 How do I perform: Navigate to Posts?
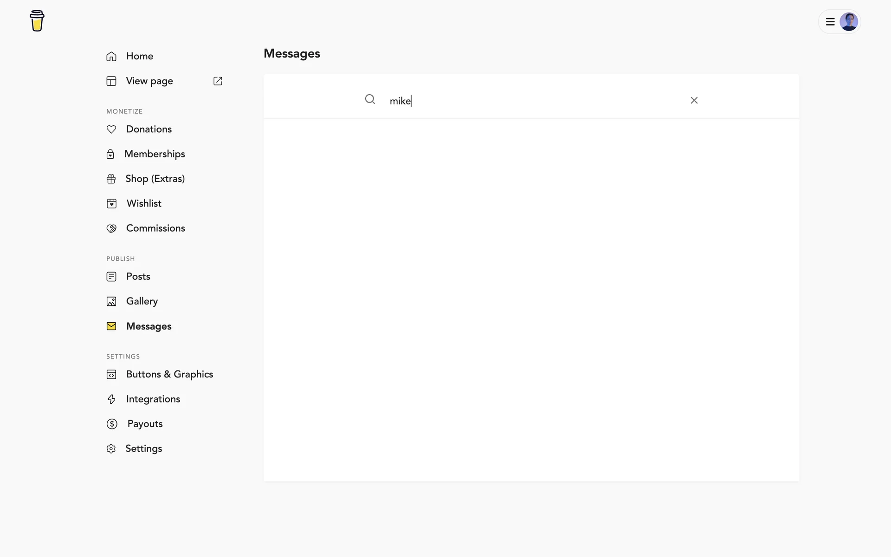(138, 277)
